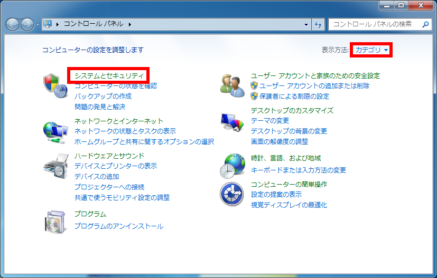
Task: Click the User Accounts people icon
Action: [x=233, y=85]
